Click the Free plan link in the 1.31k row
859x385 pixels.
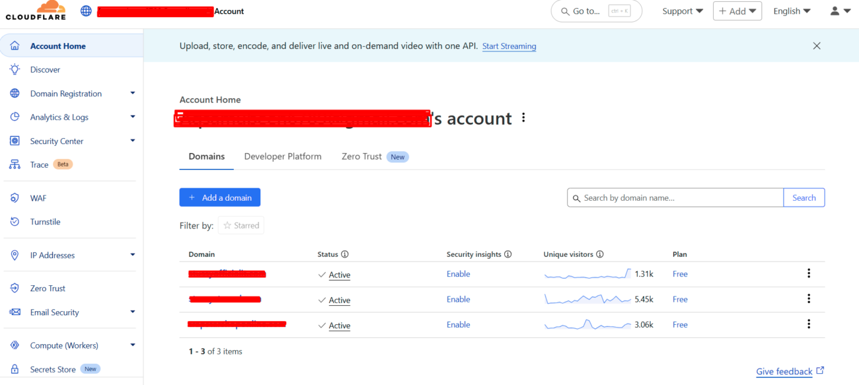click(680, 274)
